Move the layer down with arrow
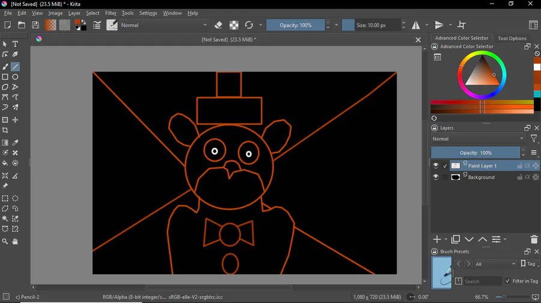 tap(469, 239)
